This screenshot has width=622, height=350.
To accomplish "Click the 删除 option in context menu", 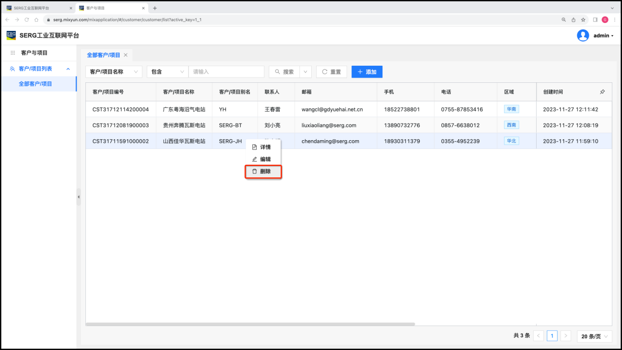I will tap(263, 172).
